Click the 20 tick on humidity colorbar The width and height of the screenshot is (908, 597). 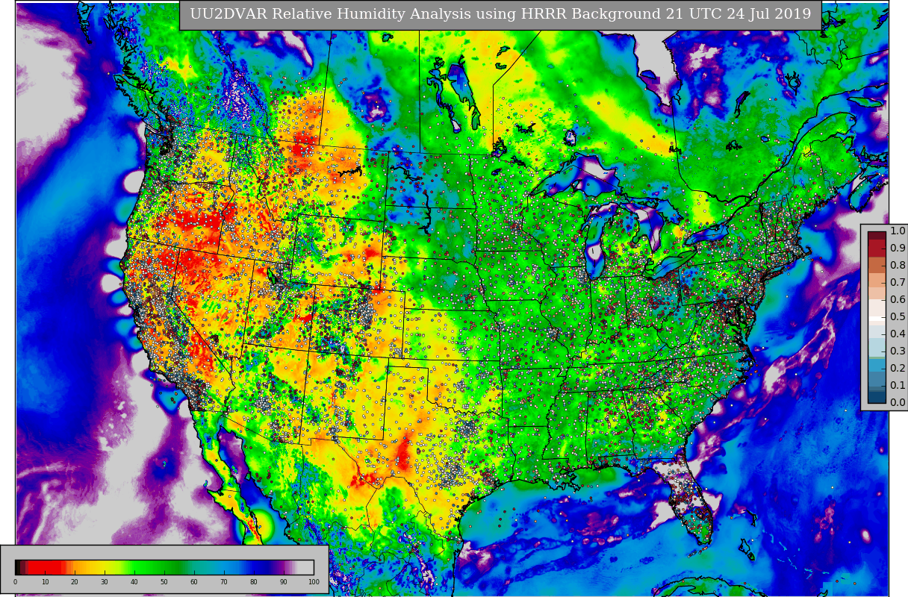coord(75,582)
